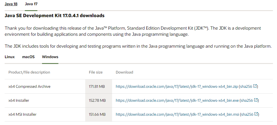Click the Product/file description column header
The image size is (277, 125).
[29, 72]
